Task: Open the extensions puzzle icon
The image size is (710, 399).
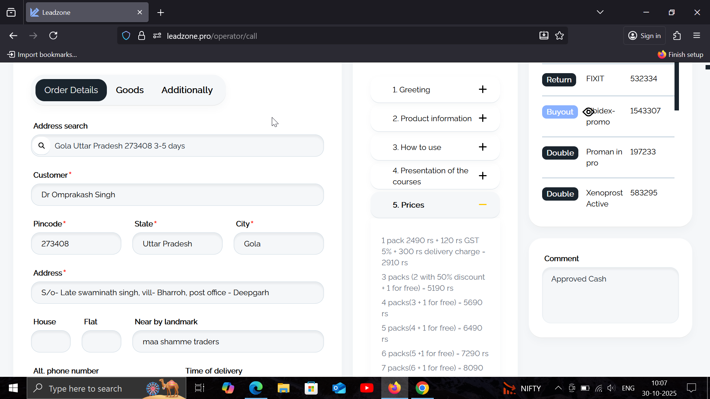Action: [x=677, y=36]
